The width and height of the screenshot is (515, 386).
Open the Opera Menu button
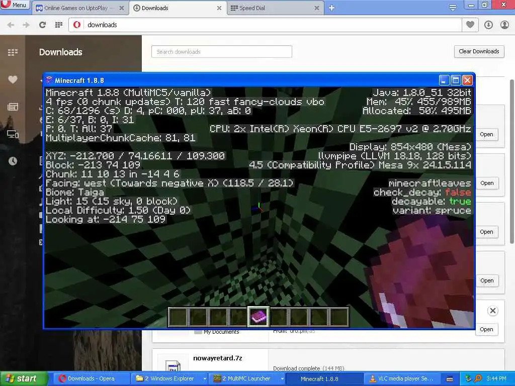click(15, 5)
